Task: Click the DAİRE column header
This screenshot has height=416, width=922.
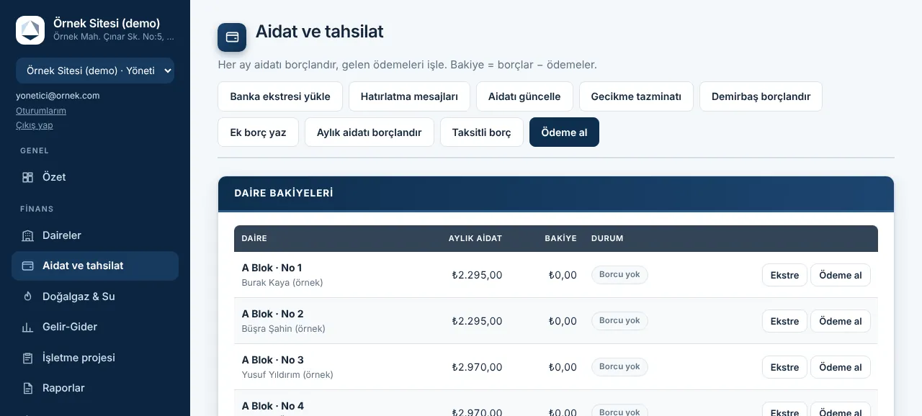Action: pos(254,238)
